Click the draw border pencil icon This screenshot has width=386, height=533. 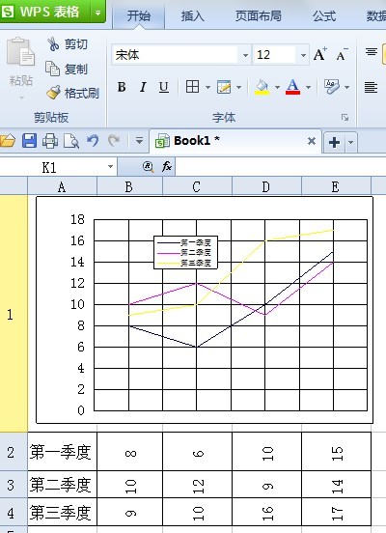(224, 87)
